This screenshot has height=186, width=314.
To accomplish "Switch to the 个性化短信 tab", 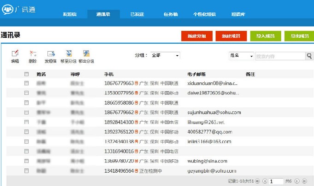I will tap(204, 14).
